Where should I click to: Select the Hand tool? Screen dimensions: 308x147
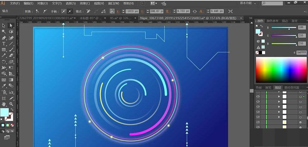[x=4, y=104]
